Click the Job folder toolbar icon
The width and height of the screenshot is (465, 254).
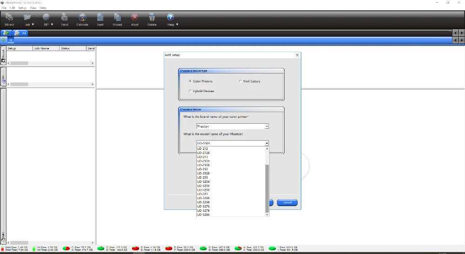point(27,17)
